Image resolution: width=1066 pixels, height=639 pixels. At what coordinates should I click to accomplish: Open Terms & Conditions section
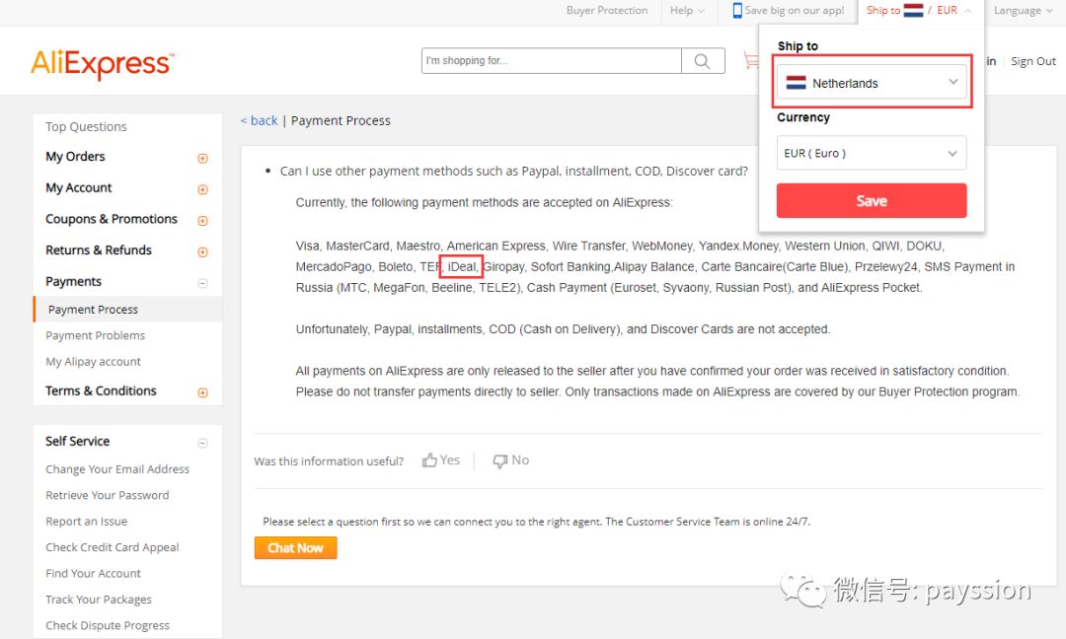101,391
